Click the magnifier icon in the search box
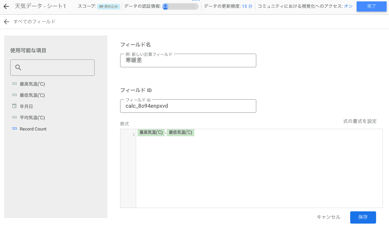 tap(18, 68)
